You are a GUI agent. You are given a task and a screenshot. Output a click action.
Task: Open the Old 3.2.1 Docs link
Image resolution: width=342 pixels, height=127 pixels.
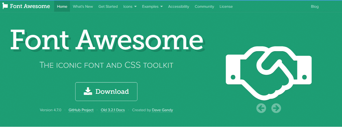point(113,110)
